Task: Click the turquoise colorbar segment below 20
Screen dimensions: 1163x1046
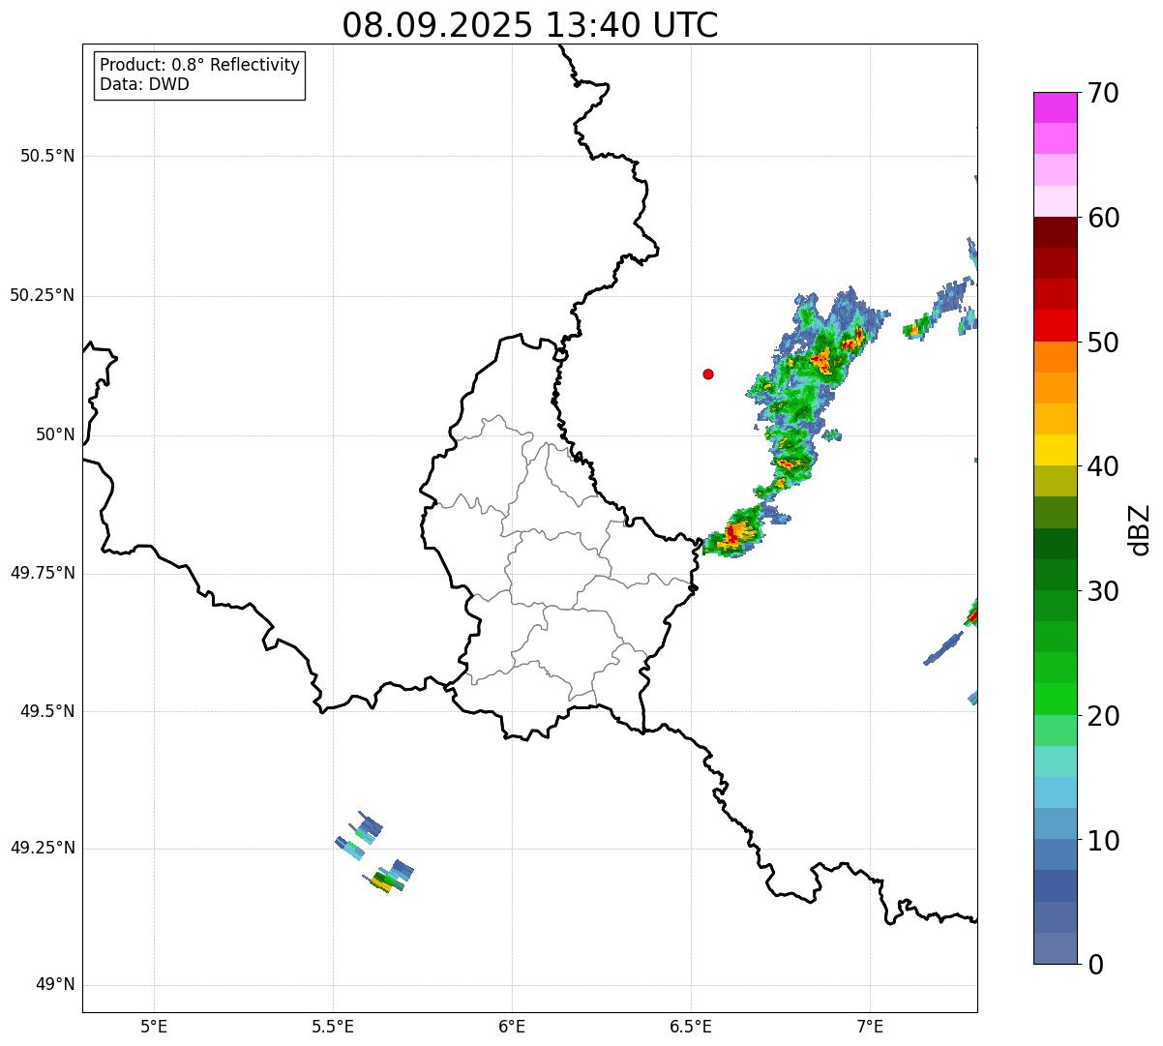Action: click(x=1056, y=762)
